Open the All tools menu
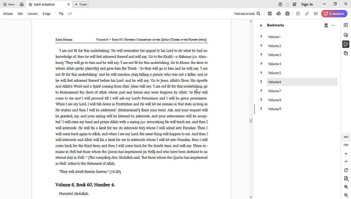351x199 pixels. [8, 14]
